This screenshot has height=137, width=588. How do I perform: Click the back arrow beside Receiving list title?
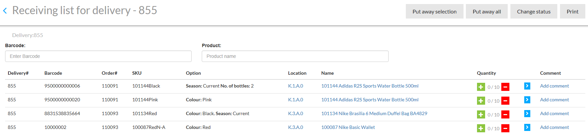(x=5, y=11)
